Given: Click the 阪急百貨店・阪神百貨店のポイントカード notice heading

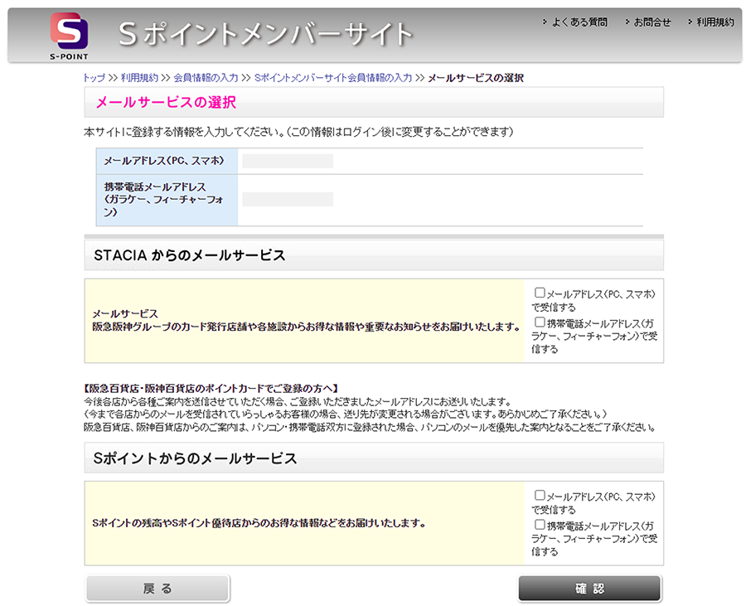Looking at the screenshot, I should coord(211,389).
